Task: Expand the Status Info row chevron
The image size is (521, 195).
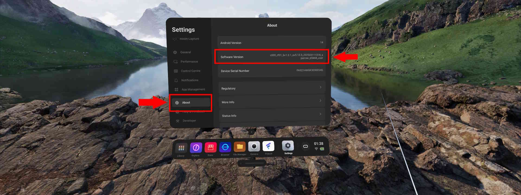Action: (x=320, y=114)
